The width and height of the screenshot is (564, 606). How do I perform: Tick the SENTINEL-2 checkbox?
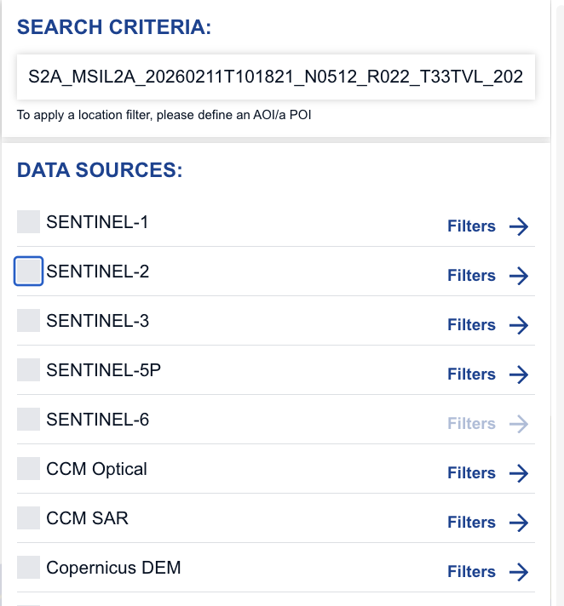point(29,272)
